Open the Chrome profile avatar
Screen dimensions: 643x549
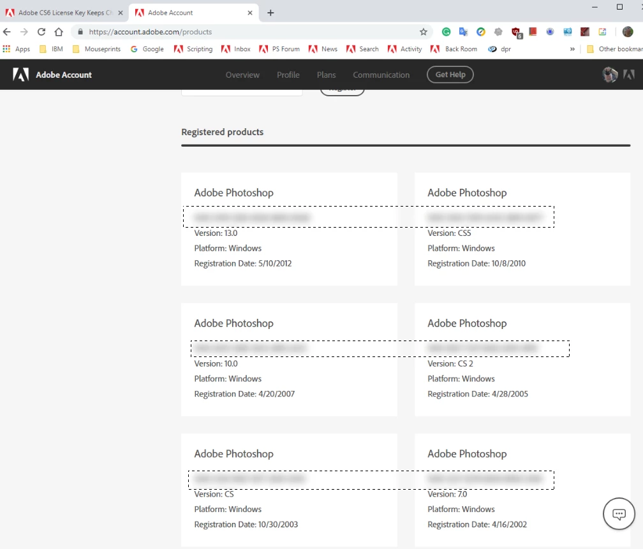point(628,32)
